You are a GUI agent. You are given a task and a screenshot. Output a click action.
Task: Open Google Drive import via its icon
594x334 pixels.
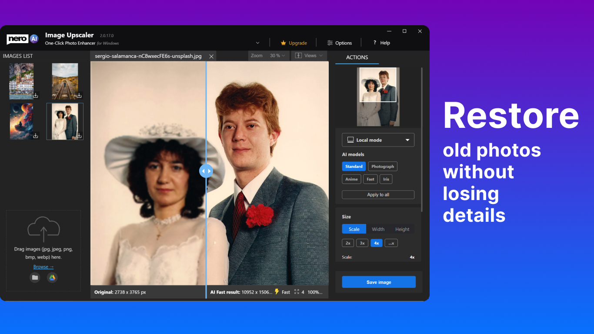(x=52, y=277)
